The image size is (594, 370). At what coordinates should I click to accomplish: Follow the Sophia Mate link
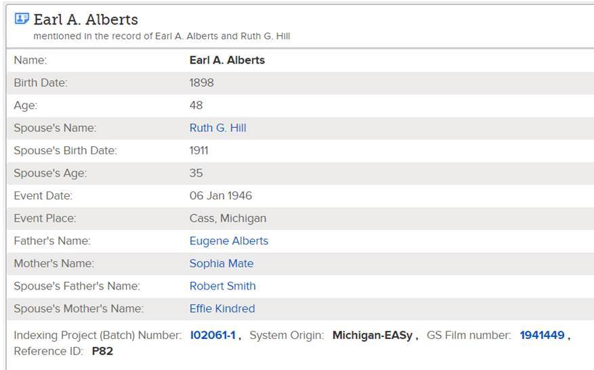221,263
